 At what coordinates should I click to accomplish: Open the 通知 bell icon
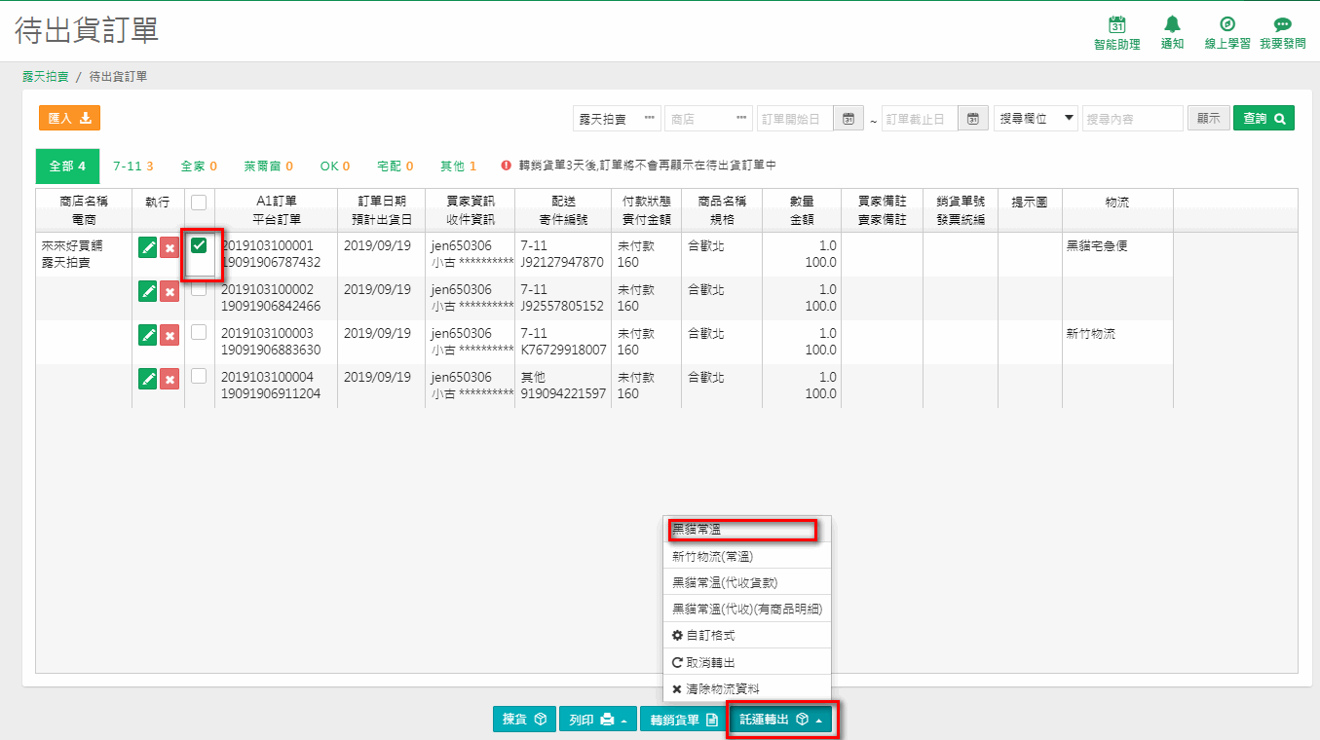1172,24
